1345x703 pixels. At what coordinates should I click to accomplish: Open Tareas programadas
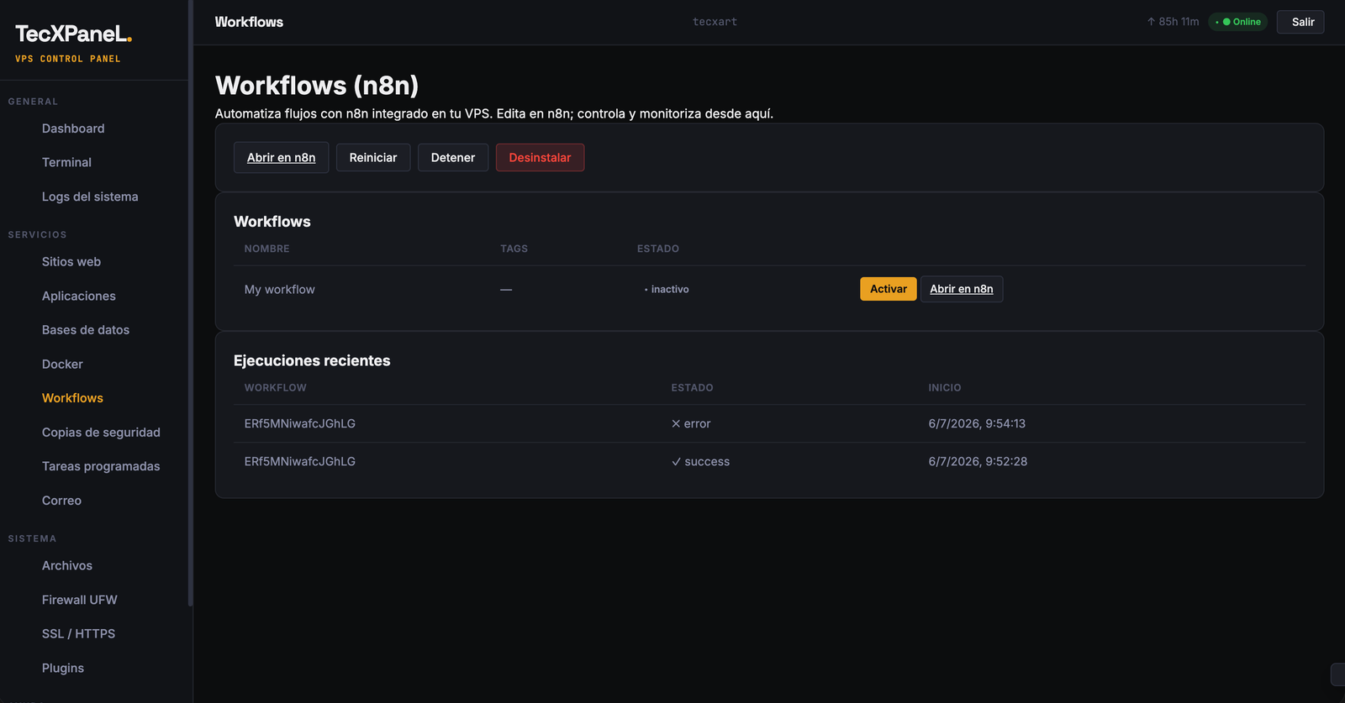(x=101, y=466)
